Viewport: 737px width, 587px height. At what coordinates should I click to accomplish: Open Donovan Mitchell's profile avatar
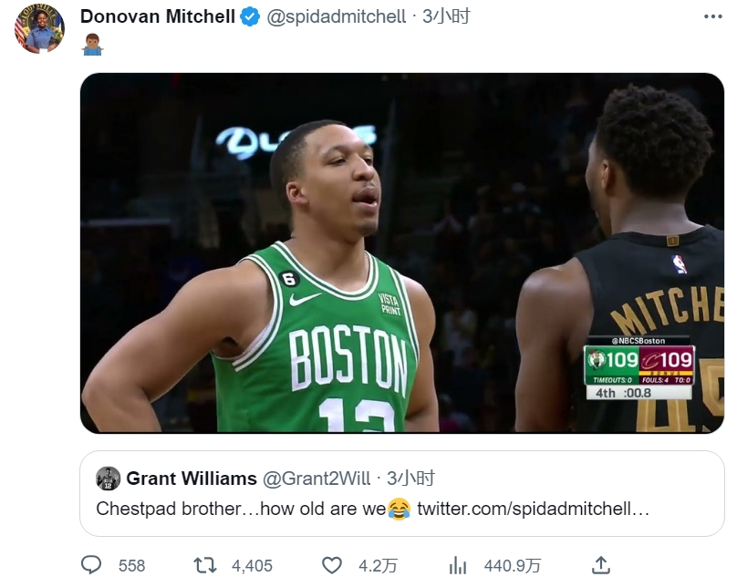[x=39, y=29]
